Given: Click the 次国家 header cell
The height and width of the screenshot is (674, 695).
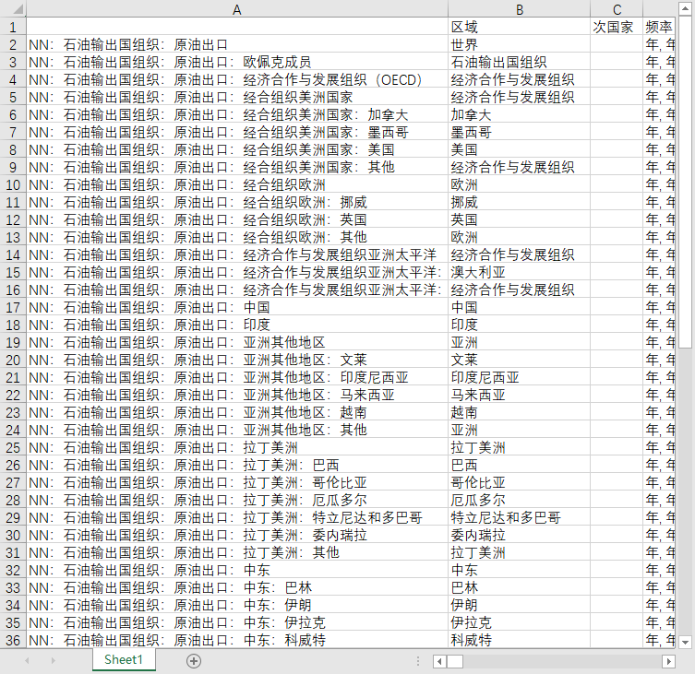Looking at the screenshot, I should 617,27.
